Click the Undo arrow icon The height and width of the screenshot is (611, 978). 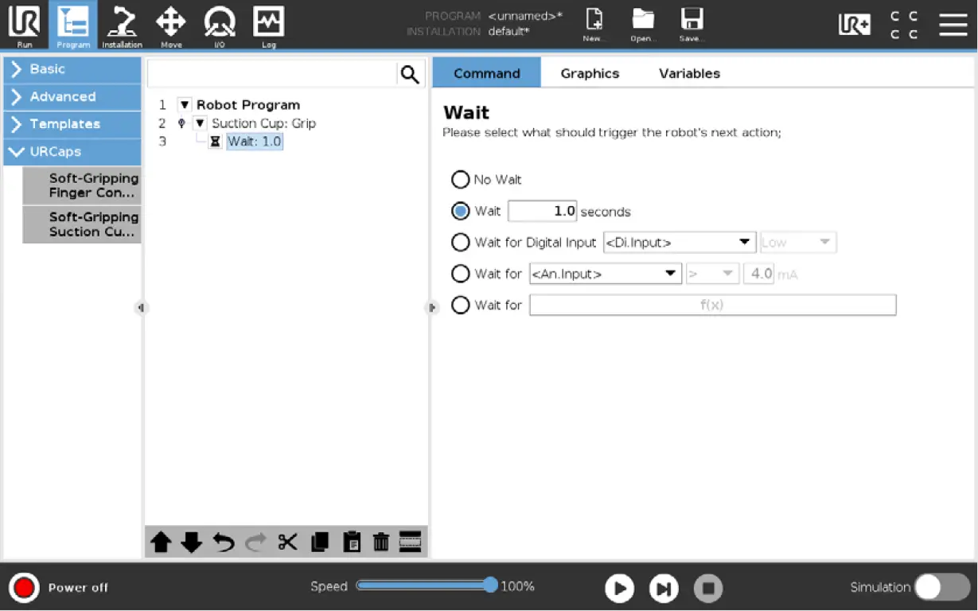point(224,543)
